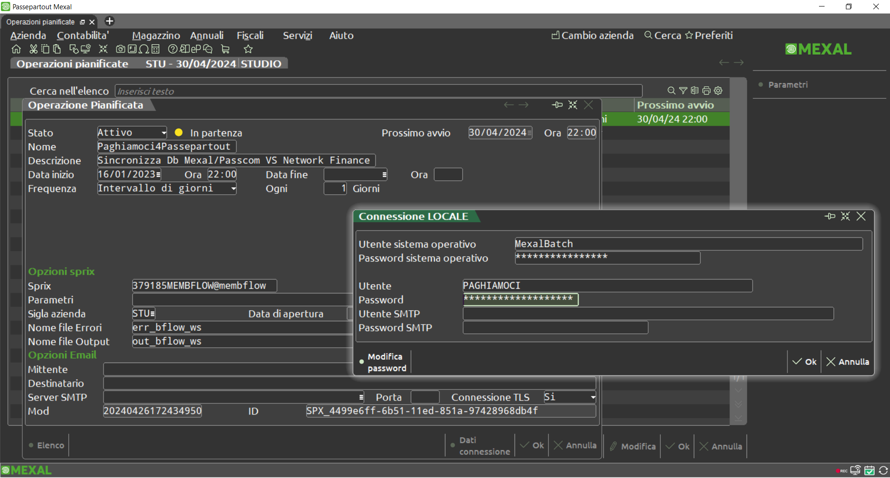Viewport: 890px width, 478px height.
Task: Click the Utente SMTP input field
Action: tap(648, 314)
